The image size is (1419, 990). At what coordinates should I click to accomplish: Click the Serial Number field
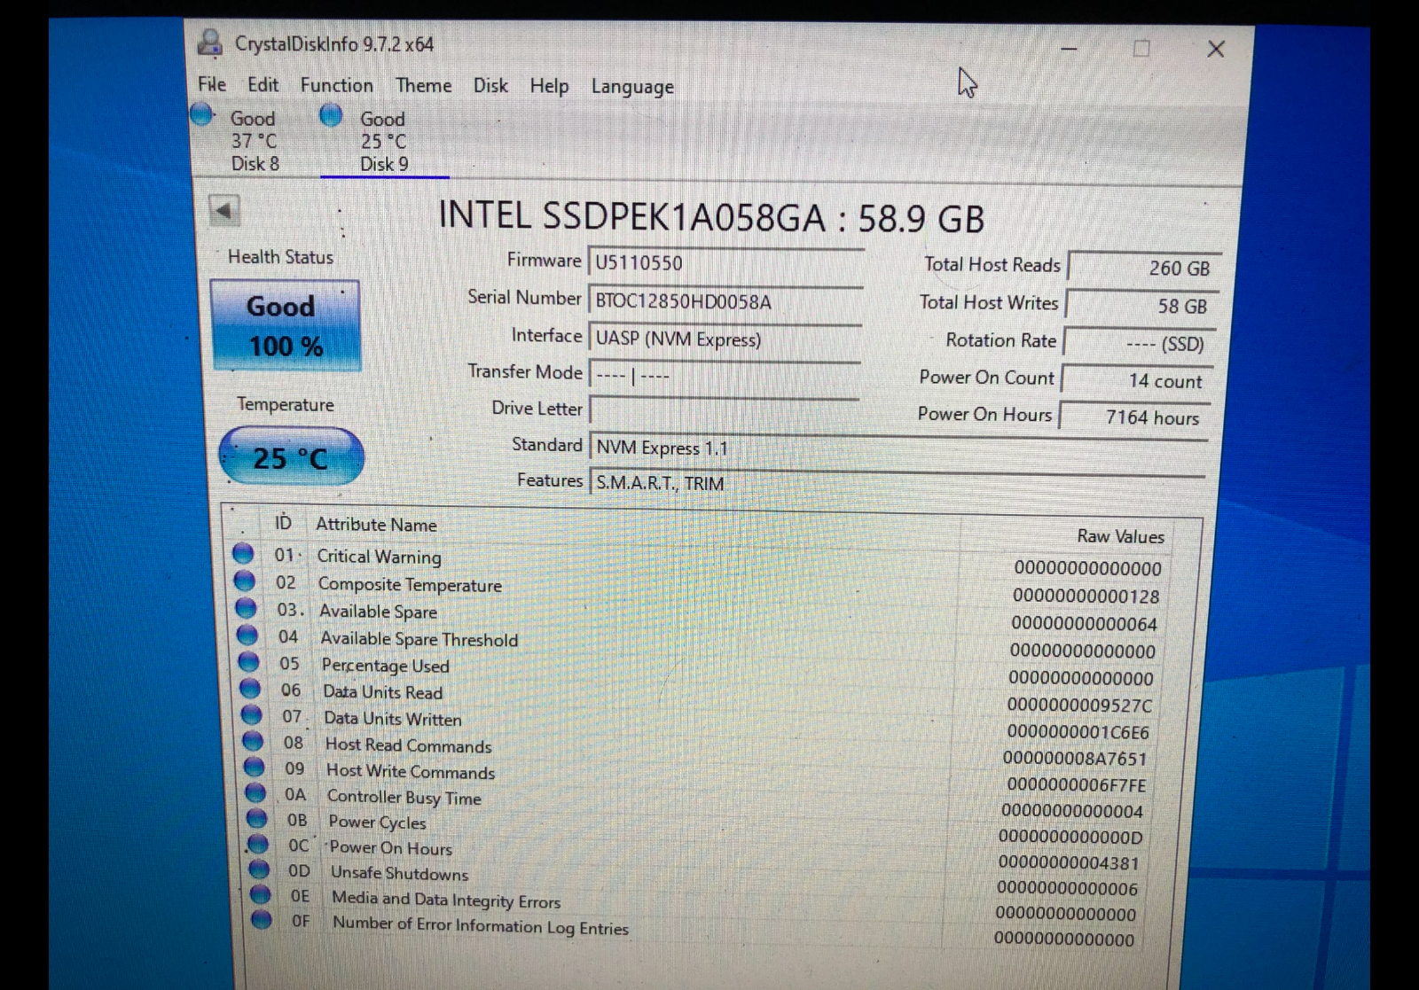point(725,301)
